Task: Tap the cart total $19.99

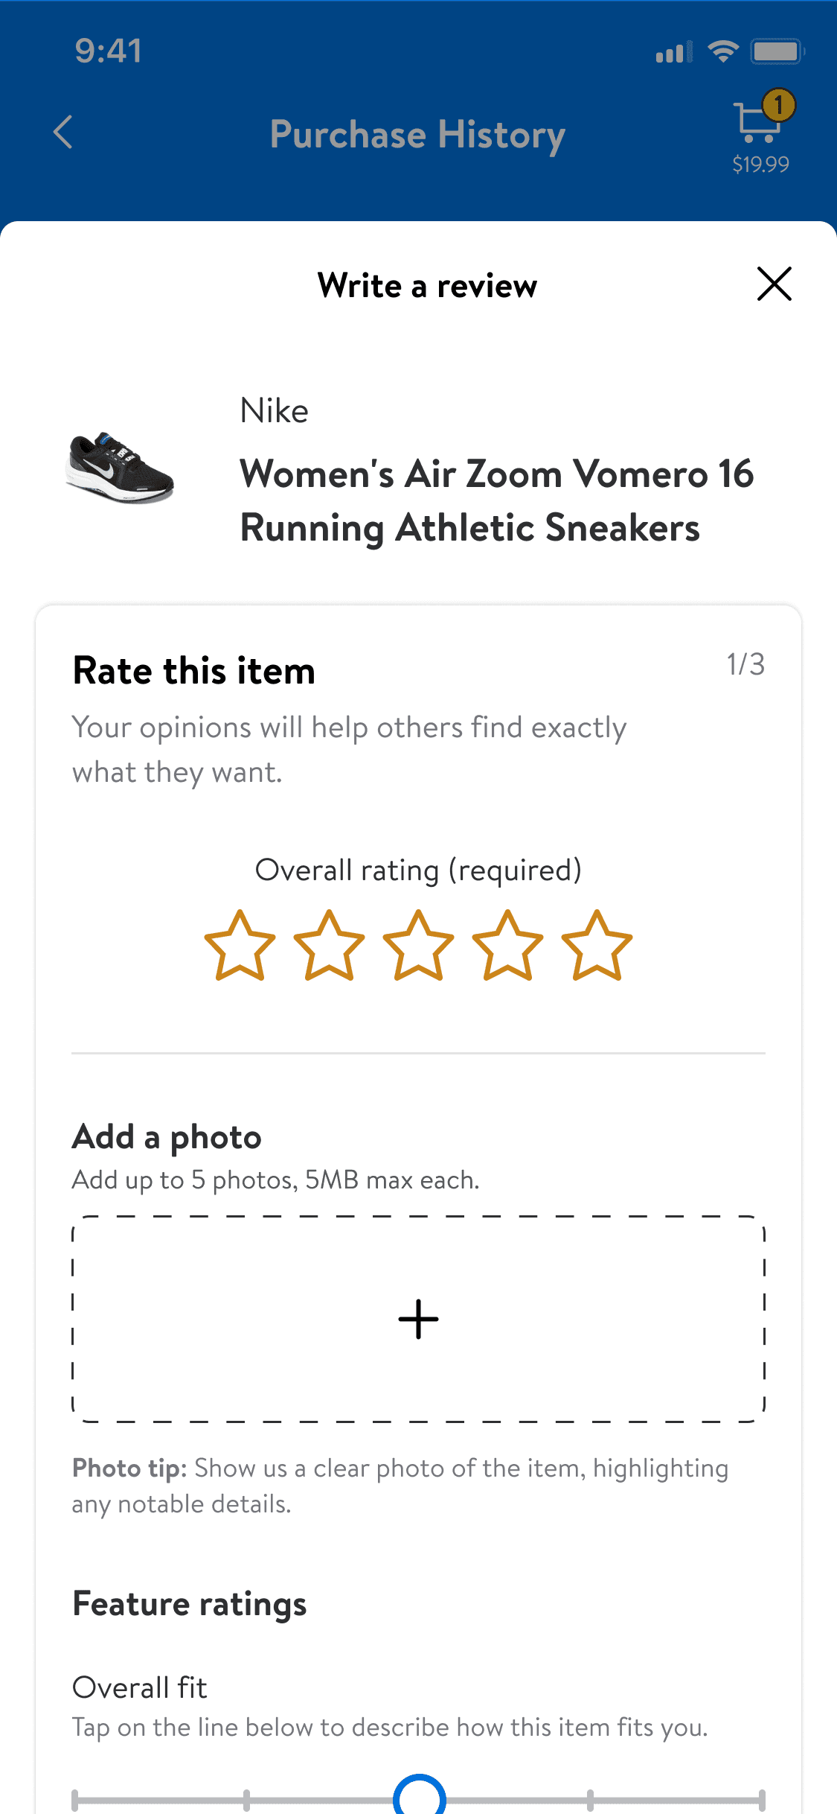Action: pos(760,165)
